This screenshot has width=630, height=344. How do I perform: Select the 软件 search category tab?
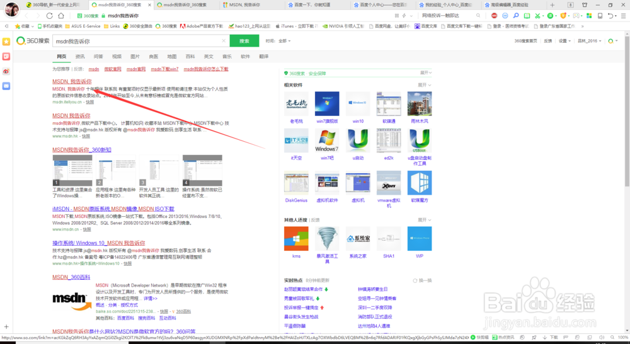[245, 57]
